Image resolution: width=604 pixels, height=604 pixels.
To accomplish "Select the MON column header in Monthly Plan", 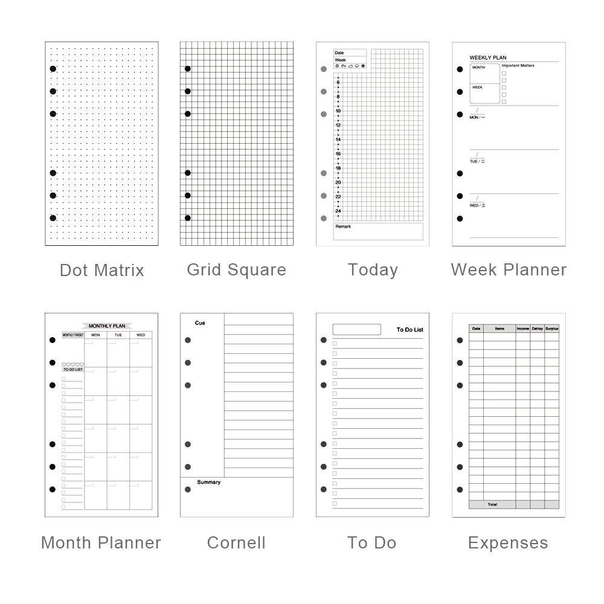I will pyautogui.click(x=95, y=335).
